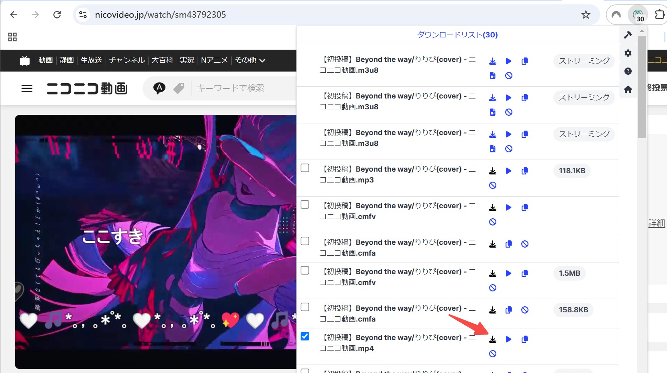Viewport: 667px width, 373px height.
Task: Open the 実況 menu item
Action: click(187, 60)
